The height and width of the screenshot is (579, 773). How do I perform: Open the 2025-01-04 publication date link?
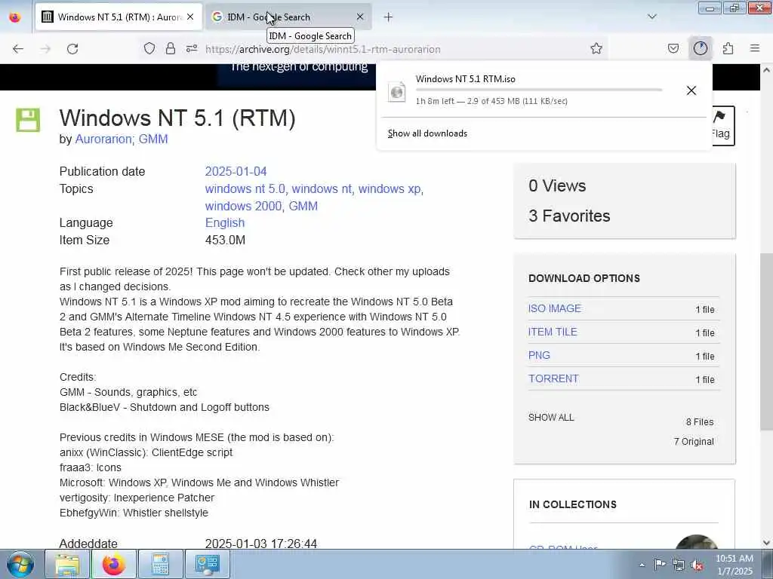click(236, 171)
